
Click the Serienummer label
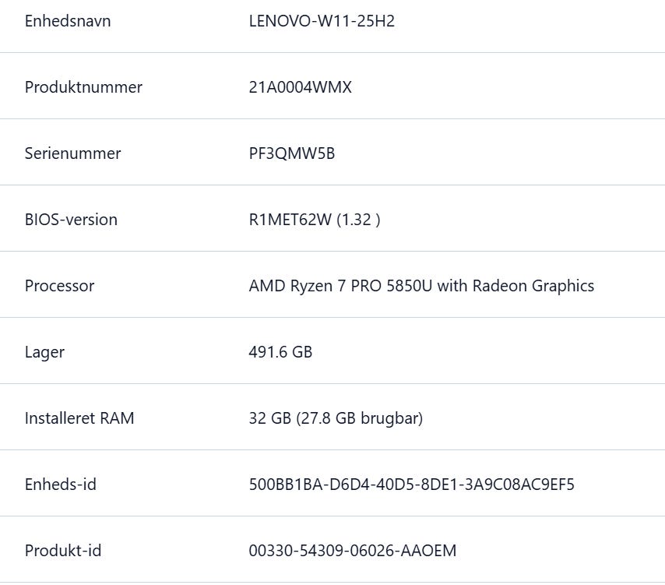click(x=73, y=153)
